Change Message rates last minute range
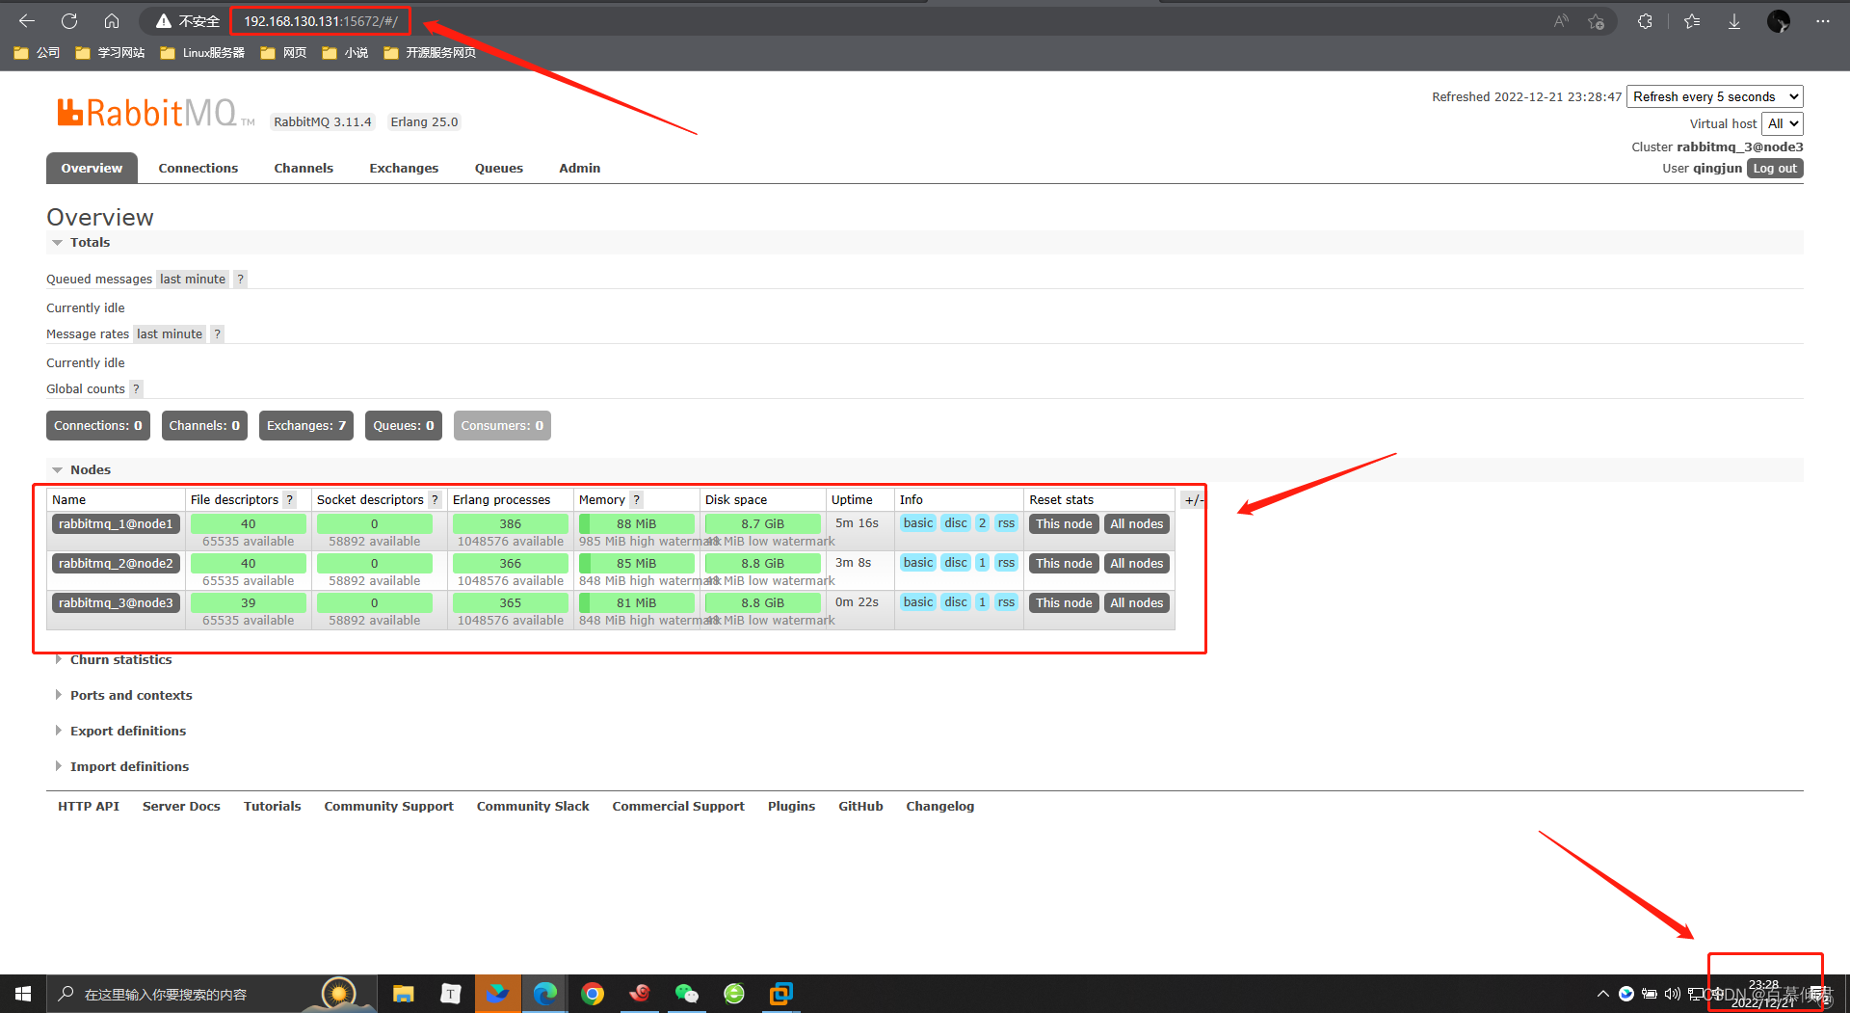This screenshot has height=1013, width=1850. click(x=170, y=334)
